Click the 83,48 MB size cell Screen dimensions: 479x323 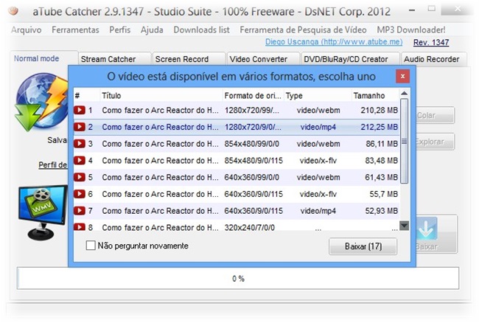click(x=381, y=161)
